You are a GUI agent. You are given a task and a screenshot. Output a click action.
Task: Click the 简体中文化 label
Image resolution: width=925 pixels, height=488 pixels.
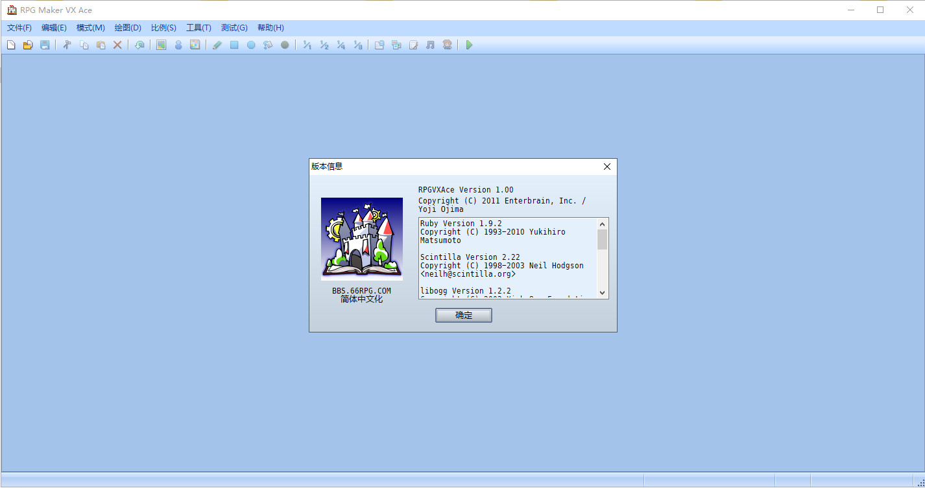[x=362, y=299]
